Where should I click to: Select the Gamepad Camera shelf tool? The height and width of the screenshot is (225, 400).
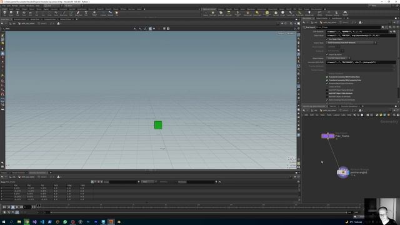[x=345, y=13]
